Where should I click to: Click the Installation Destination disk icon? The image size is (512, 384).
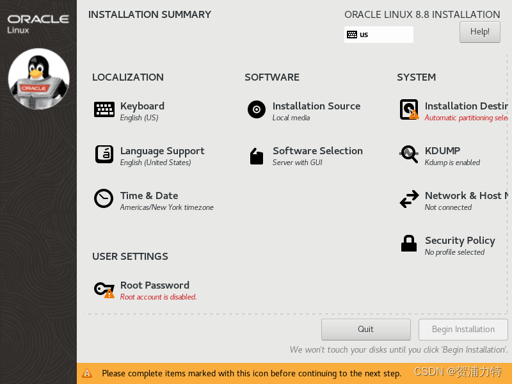pyautogui.click(x=409, y=109)
